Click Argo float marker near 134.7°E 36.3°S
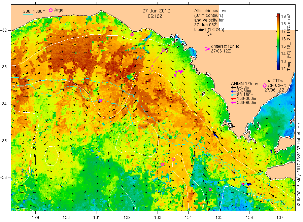 coord(210,189)
